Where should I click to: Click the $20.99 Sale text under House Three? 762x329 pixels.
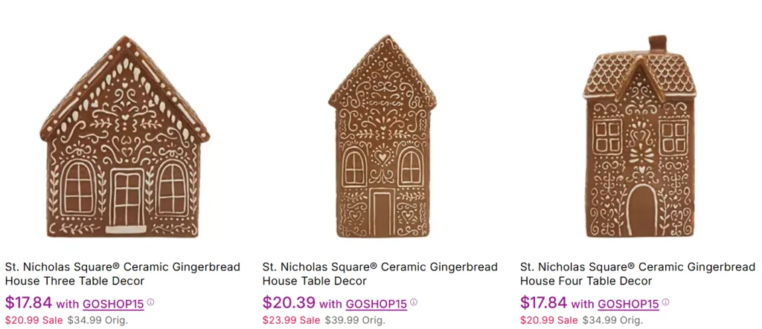click(x=33, y=320)
